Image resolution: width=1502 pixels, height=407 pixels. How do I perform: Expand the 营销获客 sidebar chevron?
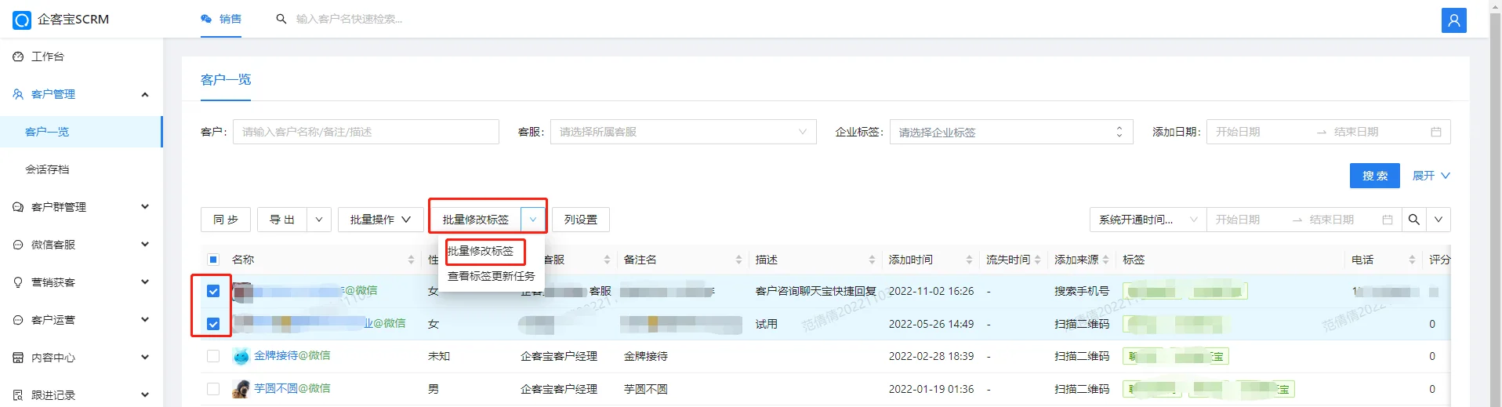tap(145, 282)
